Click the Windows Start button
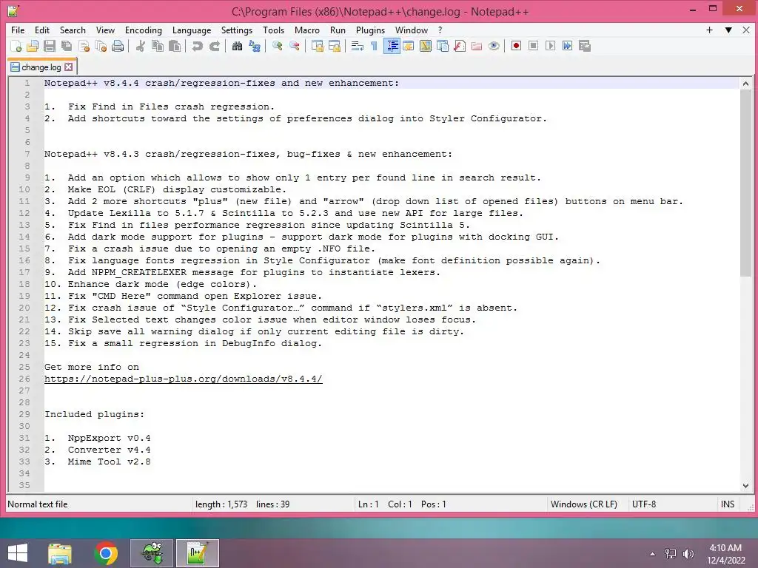The height and width of the screenshot is (568, 758). (18, 553)
